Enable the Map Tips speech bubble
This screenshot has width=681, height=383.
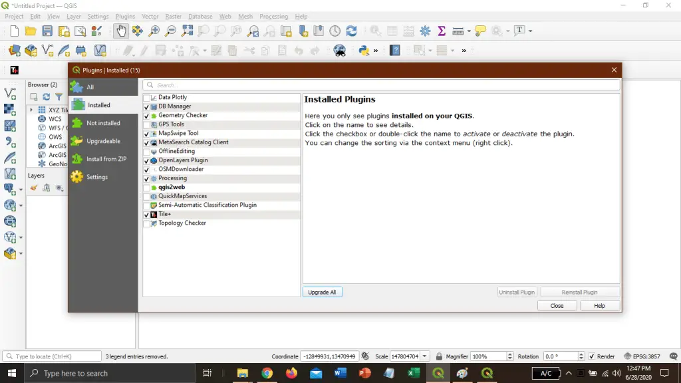tap(480, 31)
